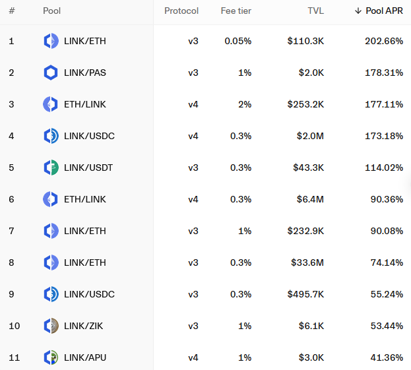Click the LINK/PAS pool token icon
411x370 pixels.
(x=51, y=73)
